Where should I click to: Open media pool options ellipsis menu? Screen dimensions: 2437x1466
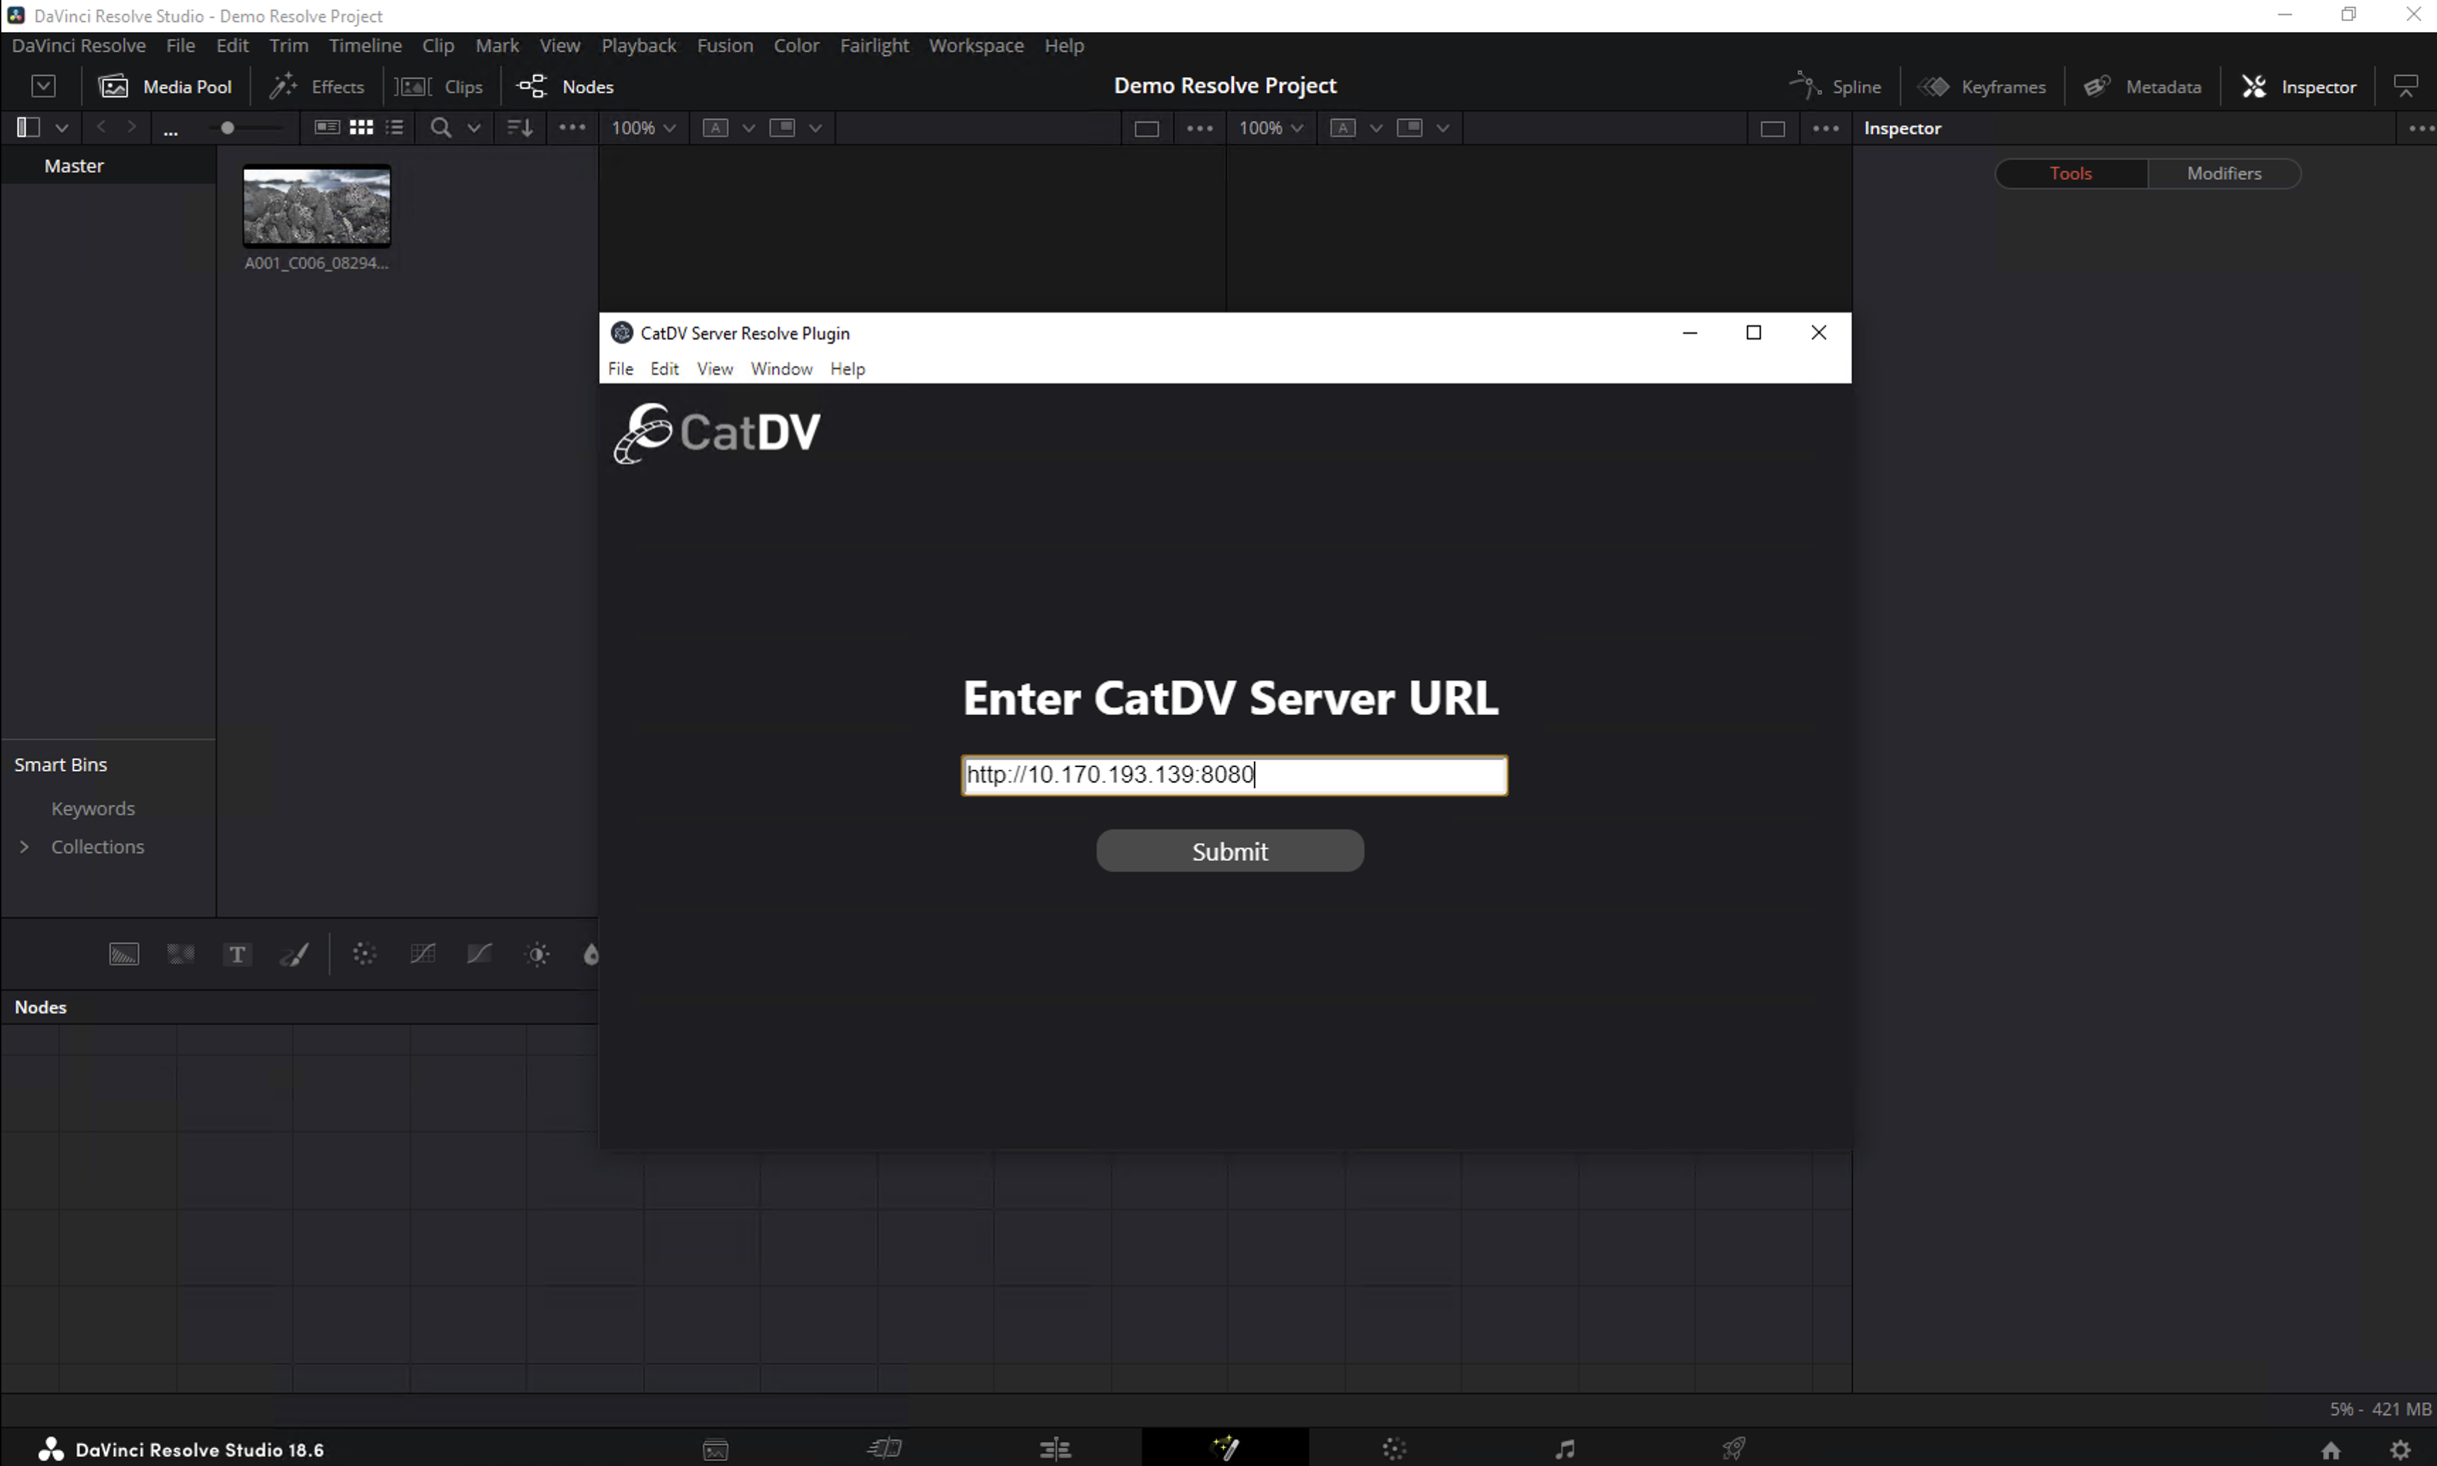[x=572, y=128]
